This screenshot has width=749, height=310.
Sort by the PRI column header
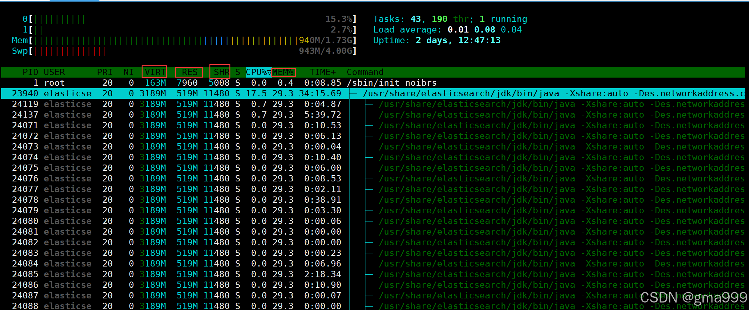105,72
